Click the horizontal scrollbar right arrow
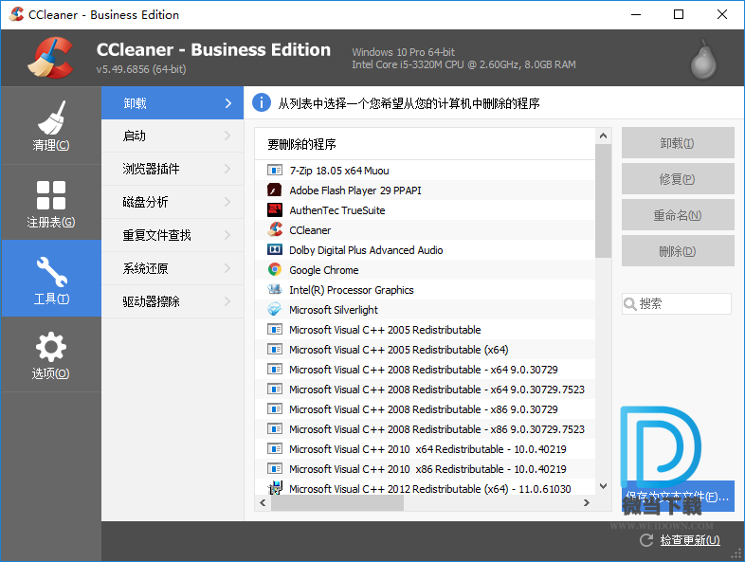Viewport: 745px width, 562px height. click(x=587, y=502)
